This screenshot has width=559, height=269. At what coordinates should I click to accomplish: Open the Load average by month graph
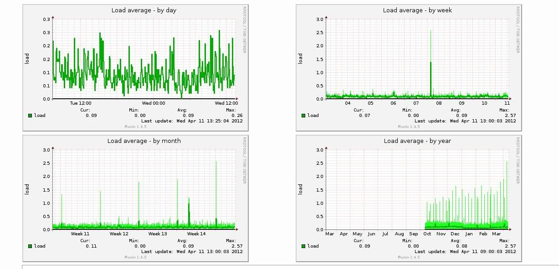(x=136, y=198)
